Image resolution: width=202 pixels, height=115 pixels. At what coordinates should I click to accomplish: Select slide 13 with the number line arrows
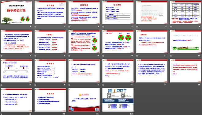coord(16,71)
